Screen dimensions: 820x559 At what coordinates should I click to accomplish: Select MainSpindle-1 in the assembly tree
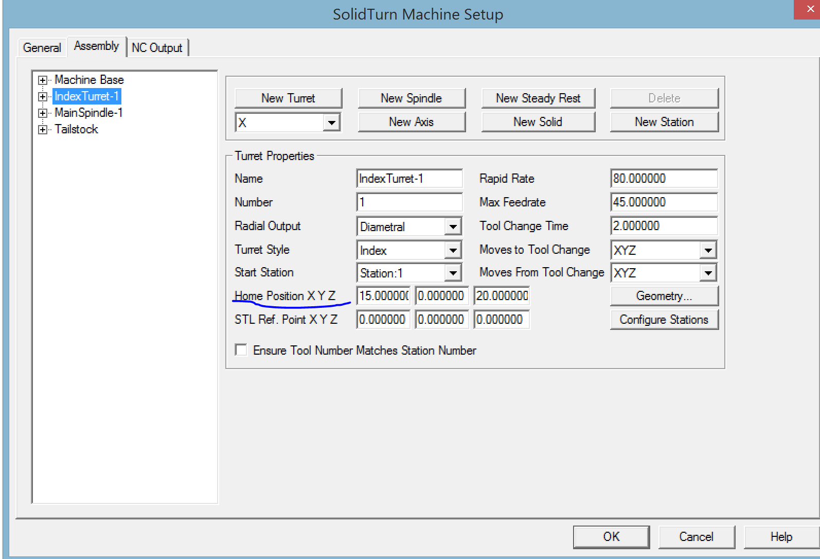pos(88,113)
